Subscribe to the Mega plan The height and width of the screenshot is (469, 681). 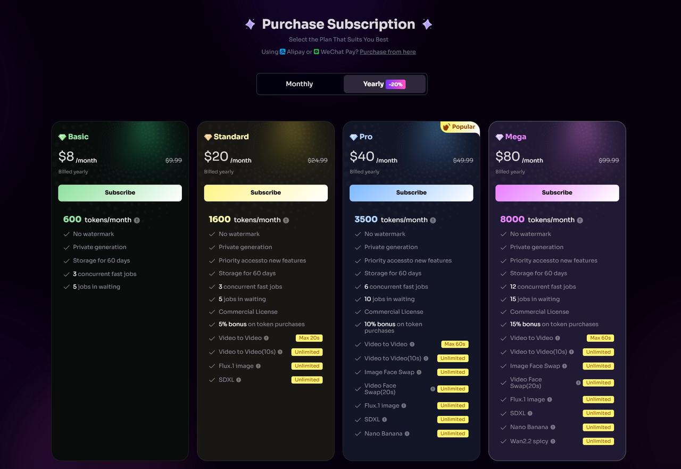[x=557, y=193]
